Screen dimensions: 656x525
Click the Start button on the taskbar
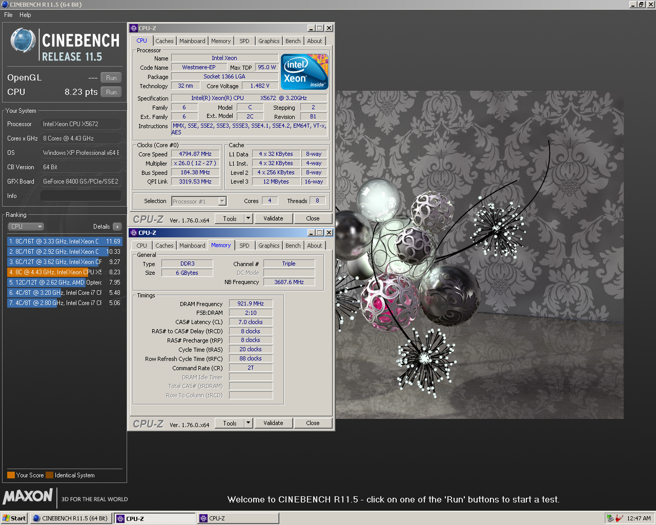click(14, 518)
